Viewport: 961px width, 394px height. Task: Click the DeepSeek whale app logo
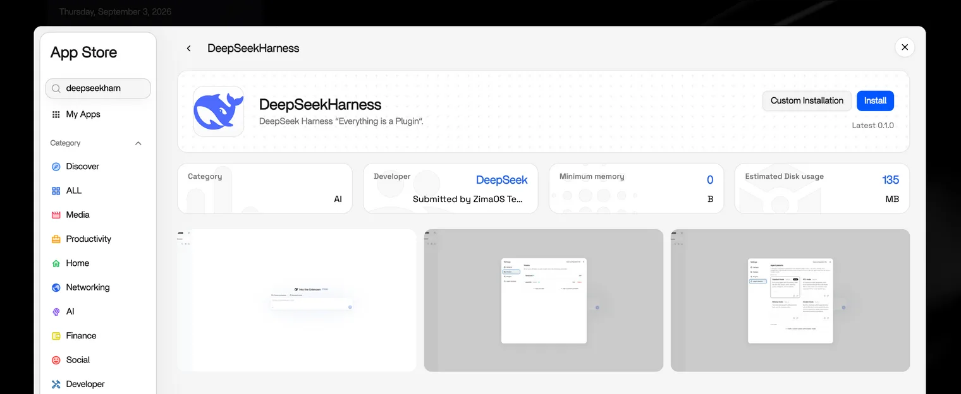point(218,111)
